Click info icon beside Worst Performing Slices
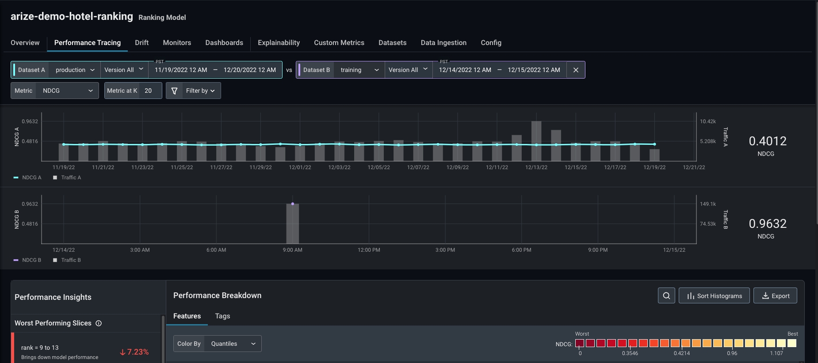 99,323
